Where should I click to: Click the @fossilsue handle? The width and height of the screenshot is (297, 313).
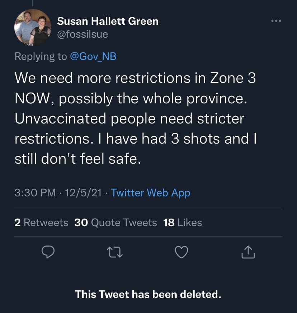pos(82,34)
